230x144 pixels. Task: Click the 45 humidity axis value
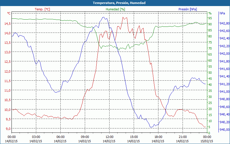coord(210,79)
